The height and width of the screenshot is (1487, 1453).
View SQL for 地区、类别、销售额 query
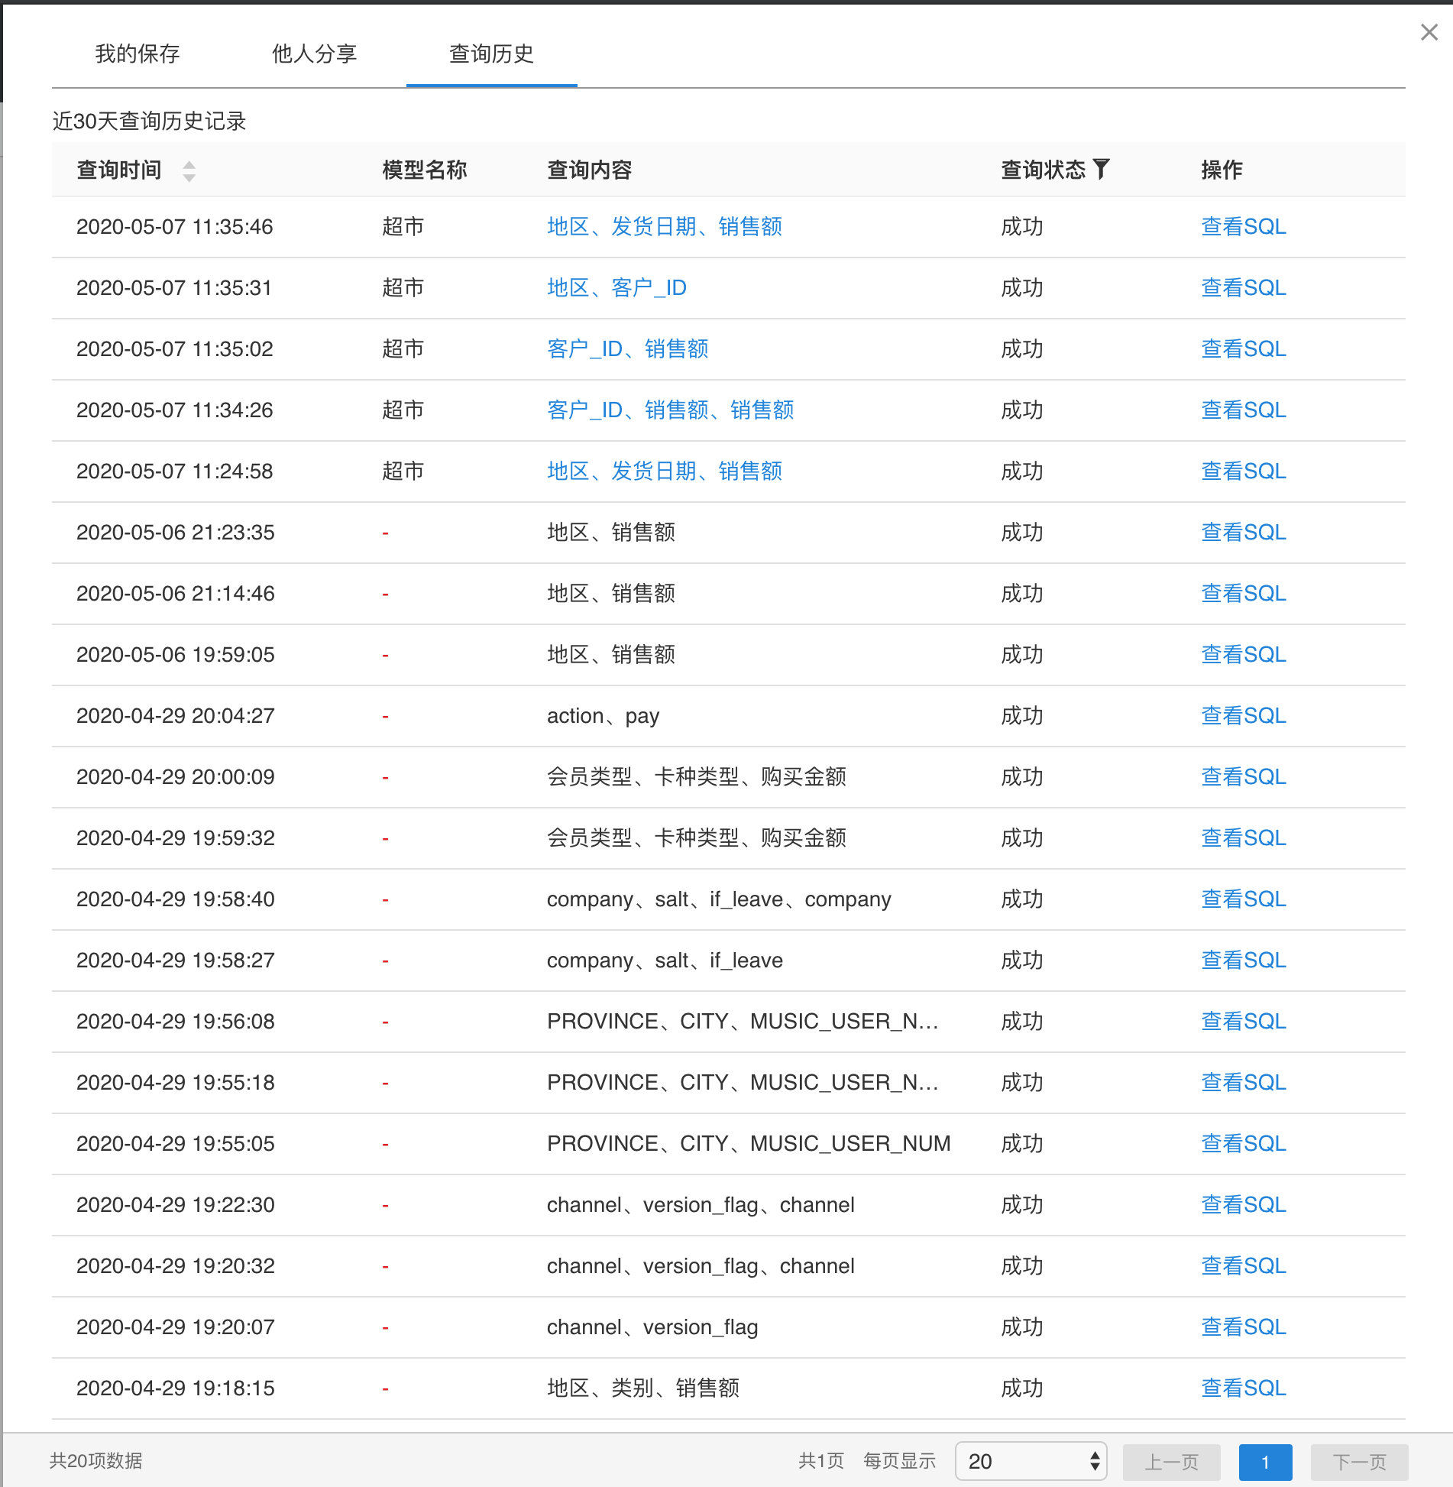tap(1244, 1388)
